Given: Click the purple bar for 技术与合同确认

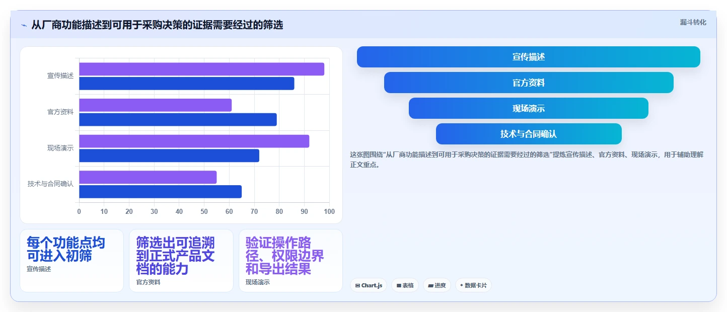Looking at the screenshot, I should [x=148, y=177].
